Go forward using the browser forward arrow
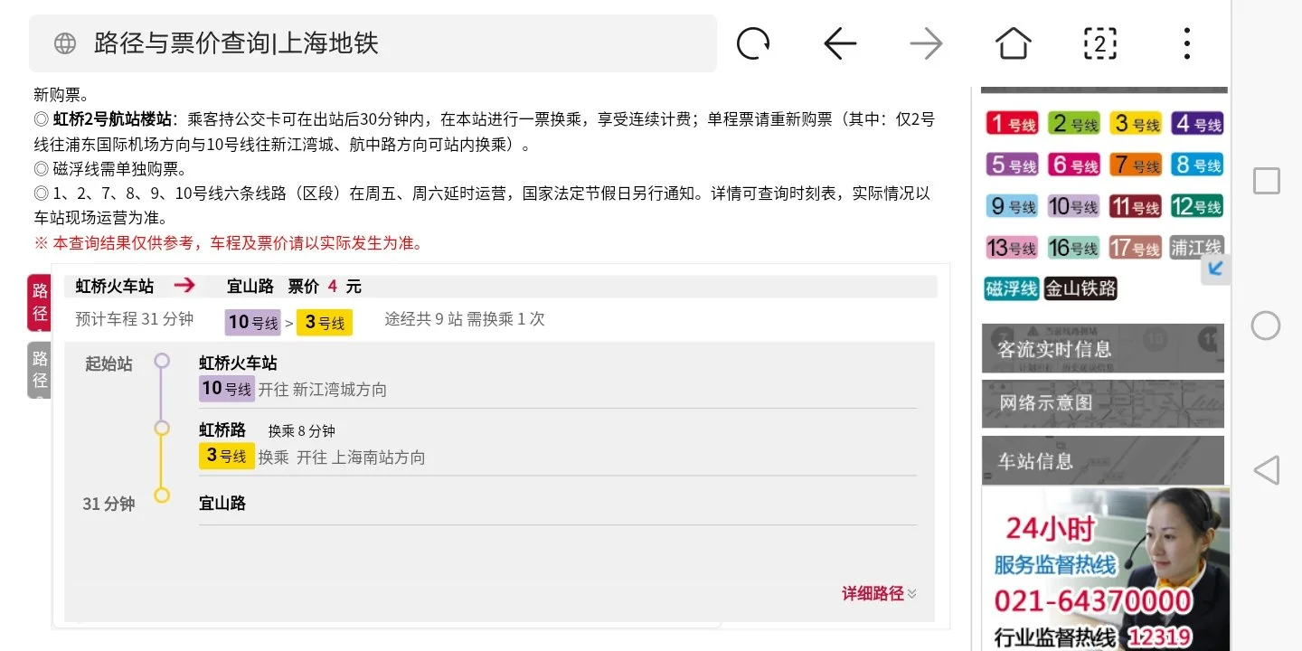The width and height of the screenshot is (1302, 651). [x=925, y=43]
